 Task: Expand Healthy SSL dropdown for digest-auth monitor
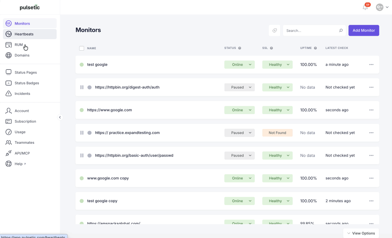point(277,87)
